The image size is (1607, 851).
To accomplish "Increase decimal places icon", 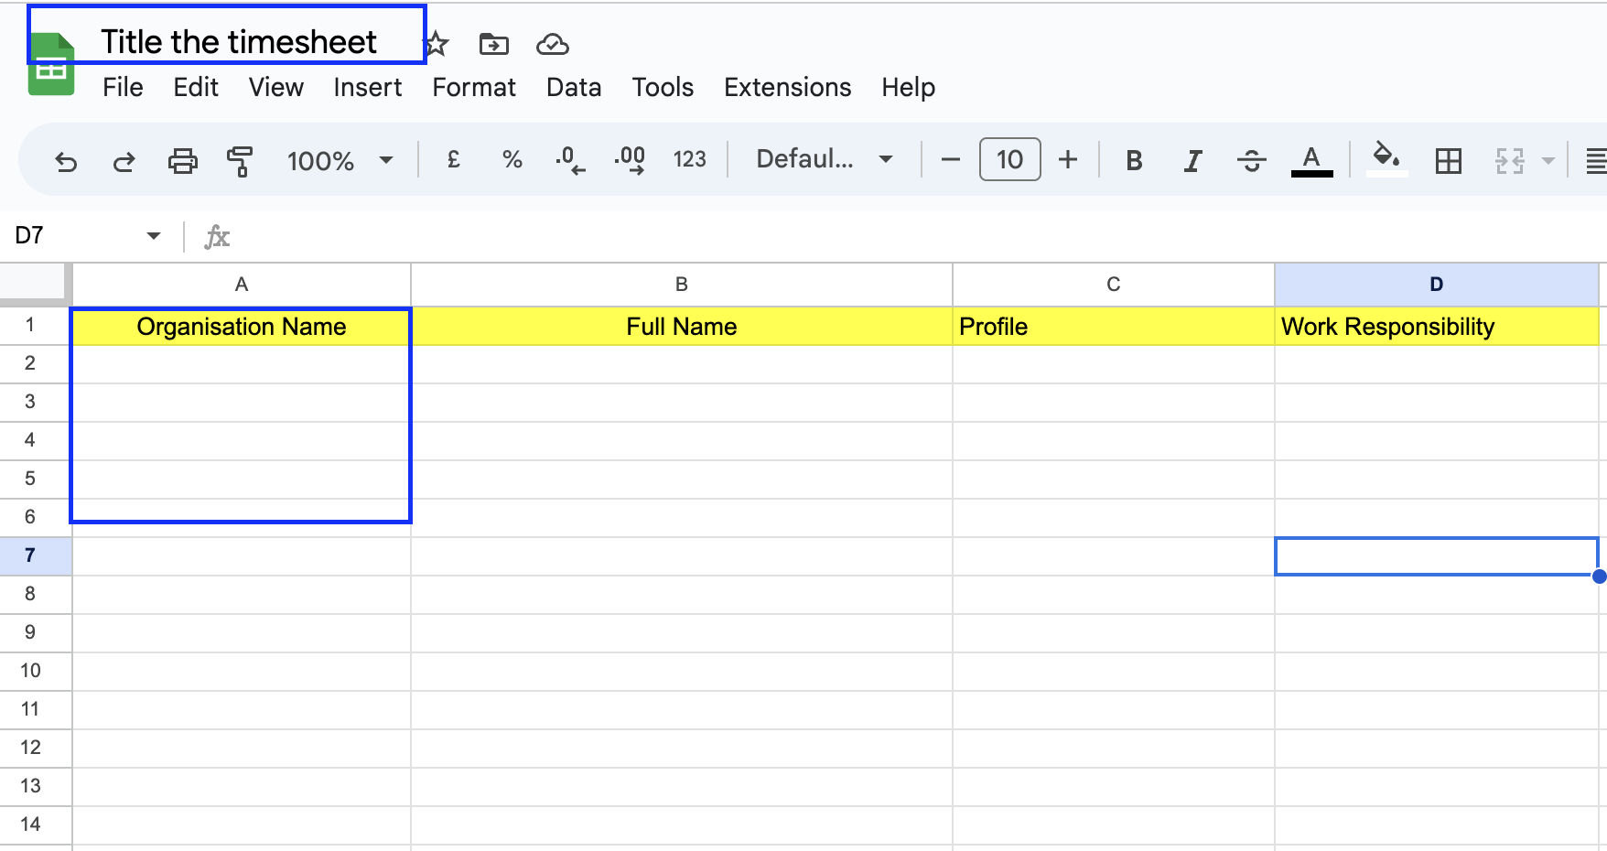I will [x=630, y=160].
